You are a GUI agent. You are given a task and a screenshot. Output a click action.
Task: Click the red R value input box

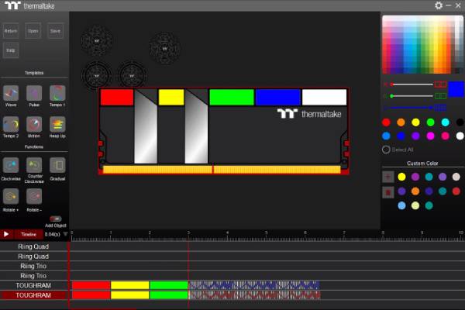click(440, 84)
